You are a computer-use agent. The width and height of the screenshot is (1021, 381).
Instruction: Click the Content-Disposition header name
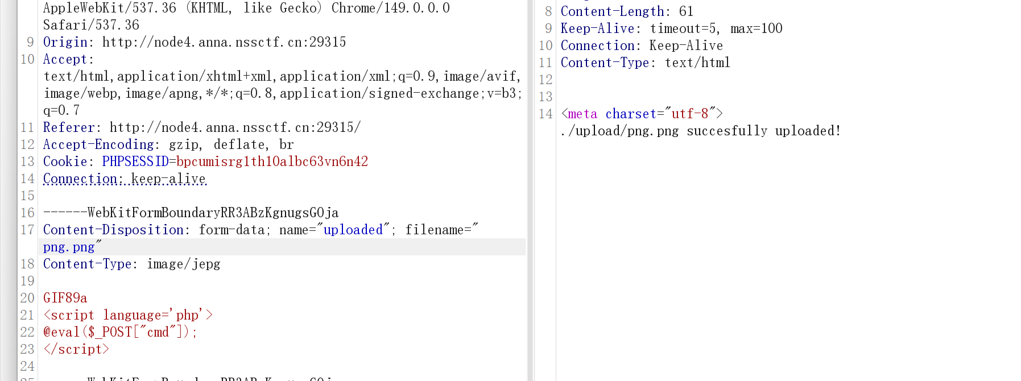(113, 230)
